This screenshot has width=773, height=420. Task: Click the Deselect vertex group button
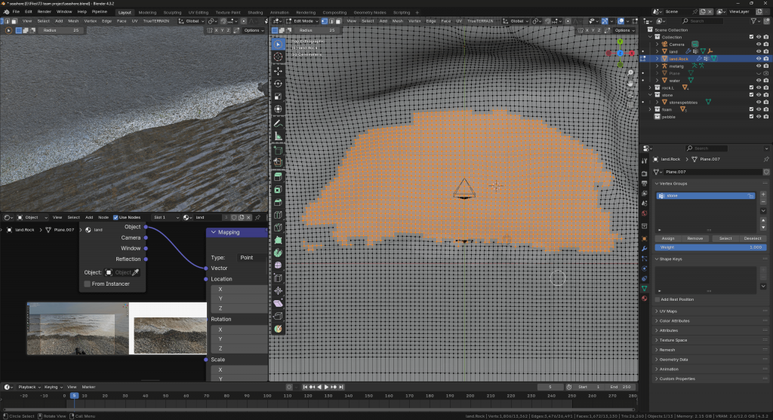click(x=752, y=238)
